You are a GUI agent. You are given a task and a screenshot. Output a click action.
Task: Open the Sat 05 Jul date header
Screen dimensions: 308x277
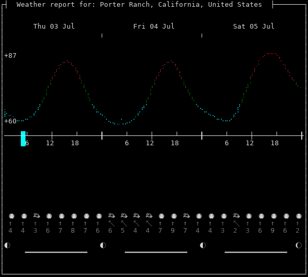click(253, 26)
